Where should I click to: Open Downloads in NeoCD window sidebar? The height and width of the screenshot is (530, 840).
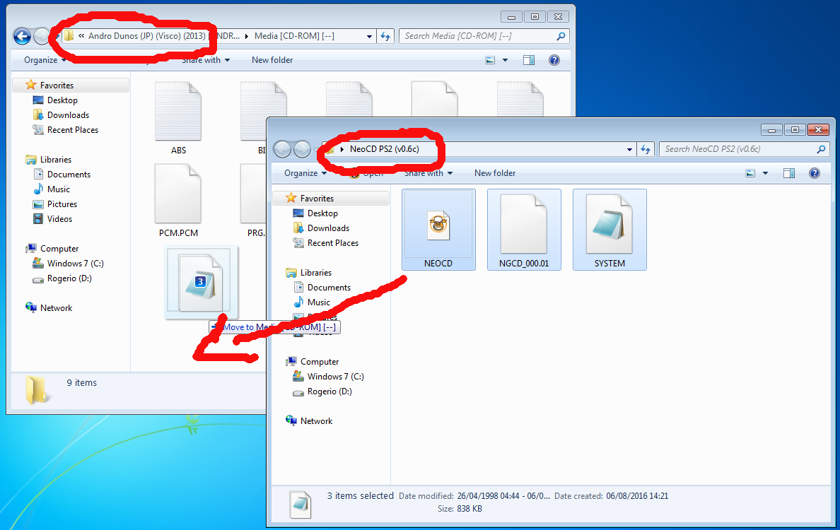coord(328,228)
